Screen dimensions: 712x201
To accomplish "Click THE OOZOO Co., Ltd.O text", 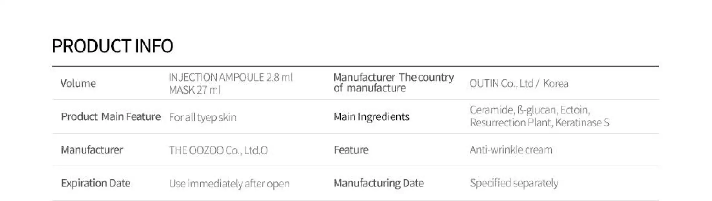I will [x=218, y=150].
